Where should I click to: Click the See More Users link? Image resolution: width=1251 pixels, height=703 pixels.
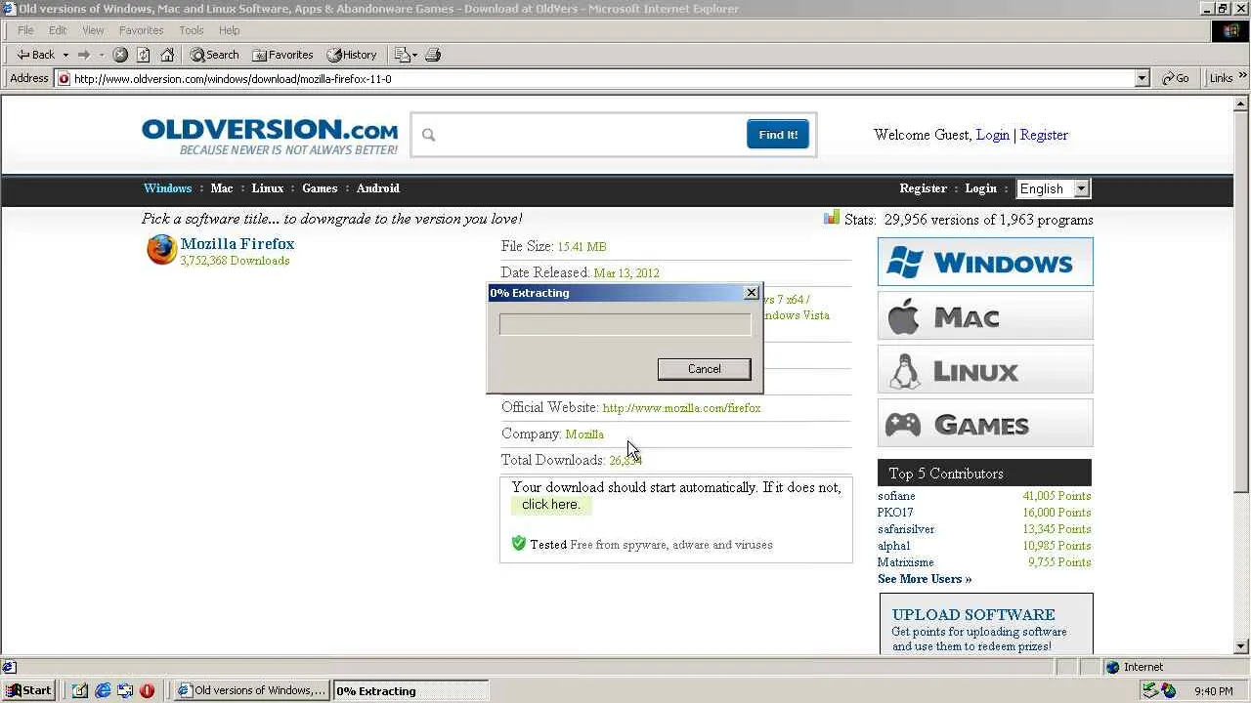tap(925, 579)
